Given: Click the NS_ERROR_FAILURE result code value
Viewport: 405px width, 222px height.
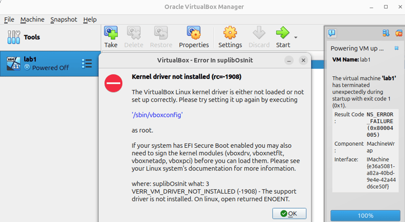Looking at the screenshot, I should (x=380, y=125).
